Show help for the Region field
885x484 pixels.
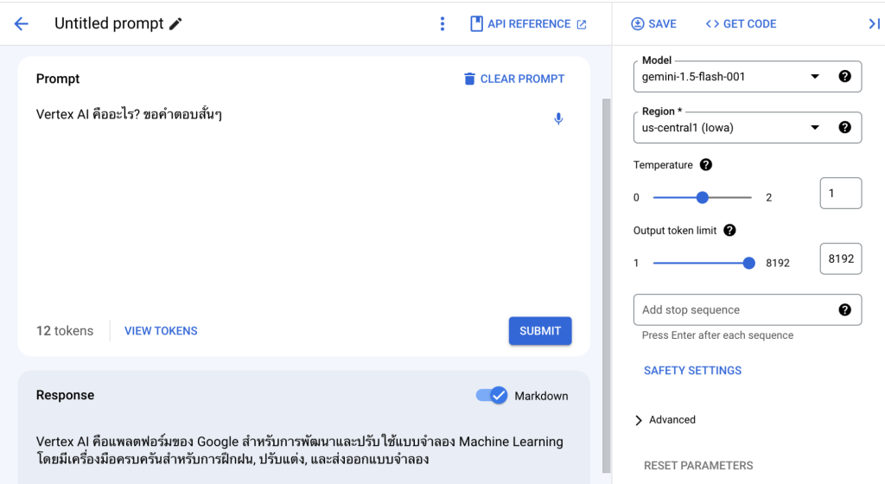click(844, 127)
